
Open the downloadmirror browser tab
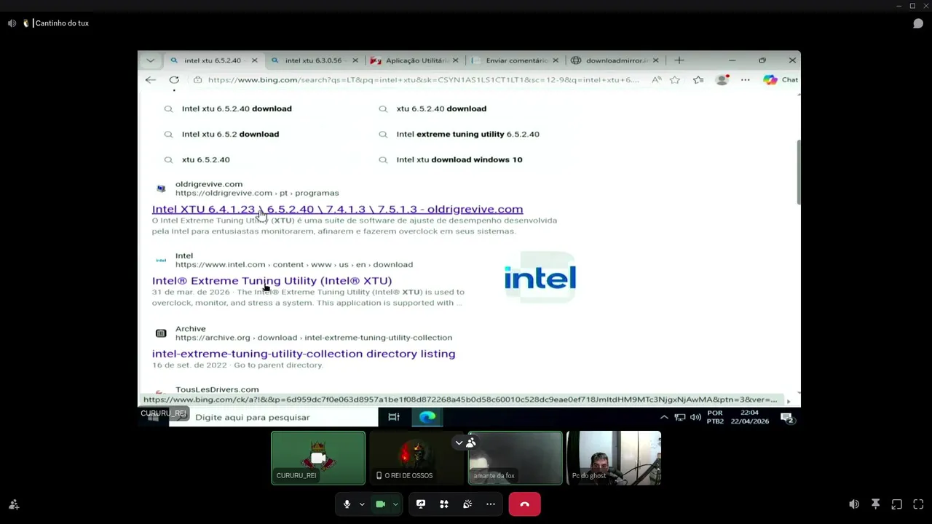point(615,60)
